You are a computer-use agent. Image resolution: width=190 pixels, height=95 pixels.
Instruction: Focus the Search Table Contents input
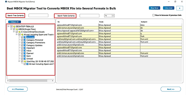point(89,16)
